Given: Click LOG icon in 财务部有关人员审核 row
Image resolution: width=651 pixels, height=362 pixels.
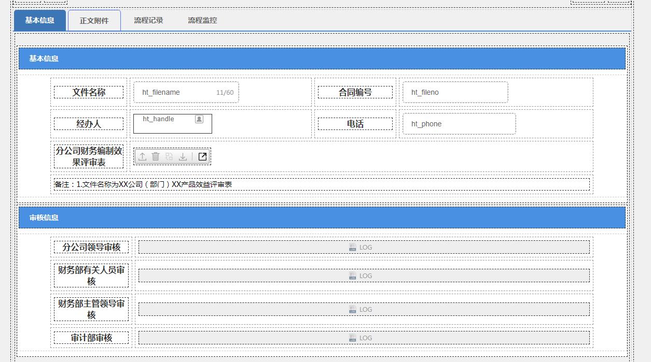Looking at the screenshot, I should [353, 276].
